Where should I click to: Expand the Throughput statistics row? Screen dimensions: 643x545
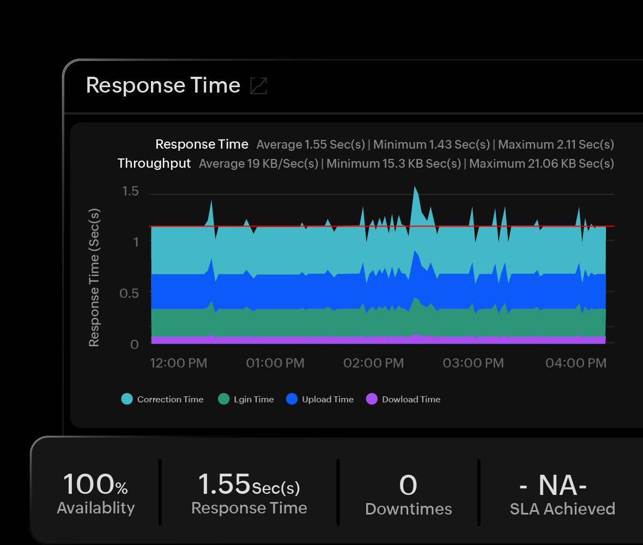click(154, 163)
